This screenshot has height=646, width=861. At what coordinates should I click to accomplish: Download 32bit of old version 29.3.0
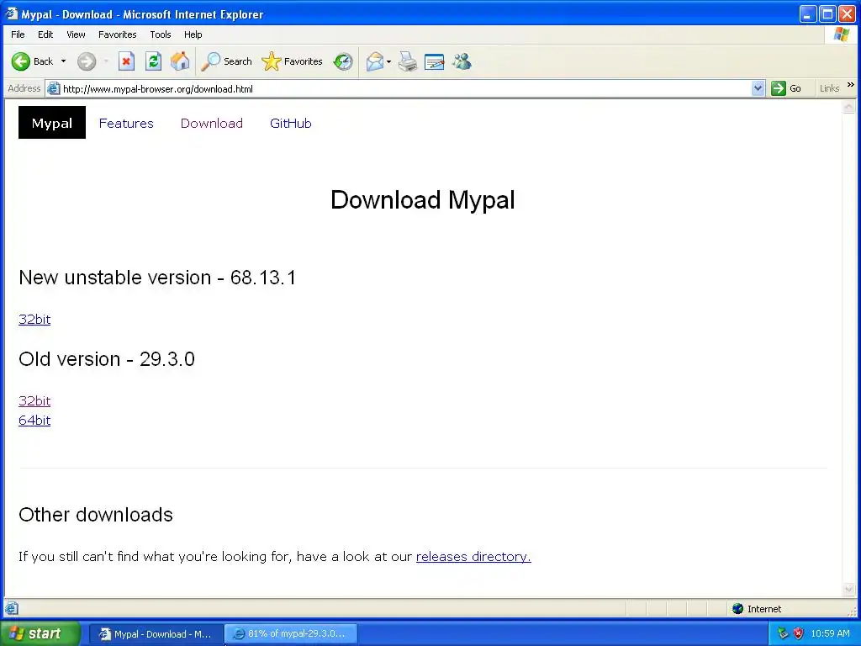(x=34, y=401)
